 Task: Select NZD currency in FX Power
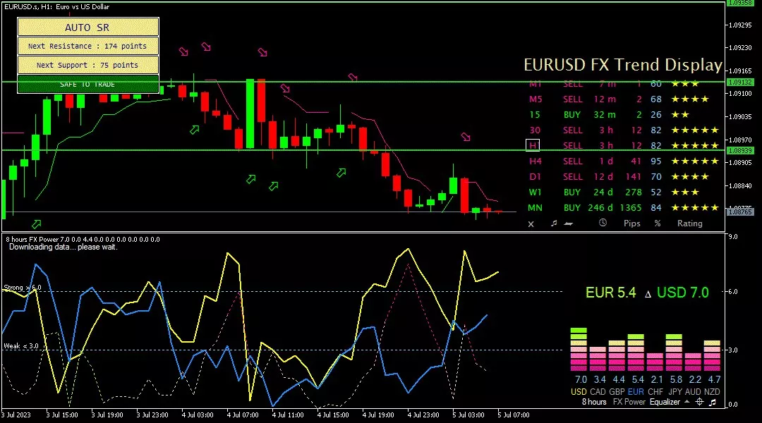click(712, 392)
